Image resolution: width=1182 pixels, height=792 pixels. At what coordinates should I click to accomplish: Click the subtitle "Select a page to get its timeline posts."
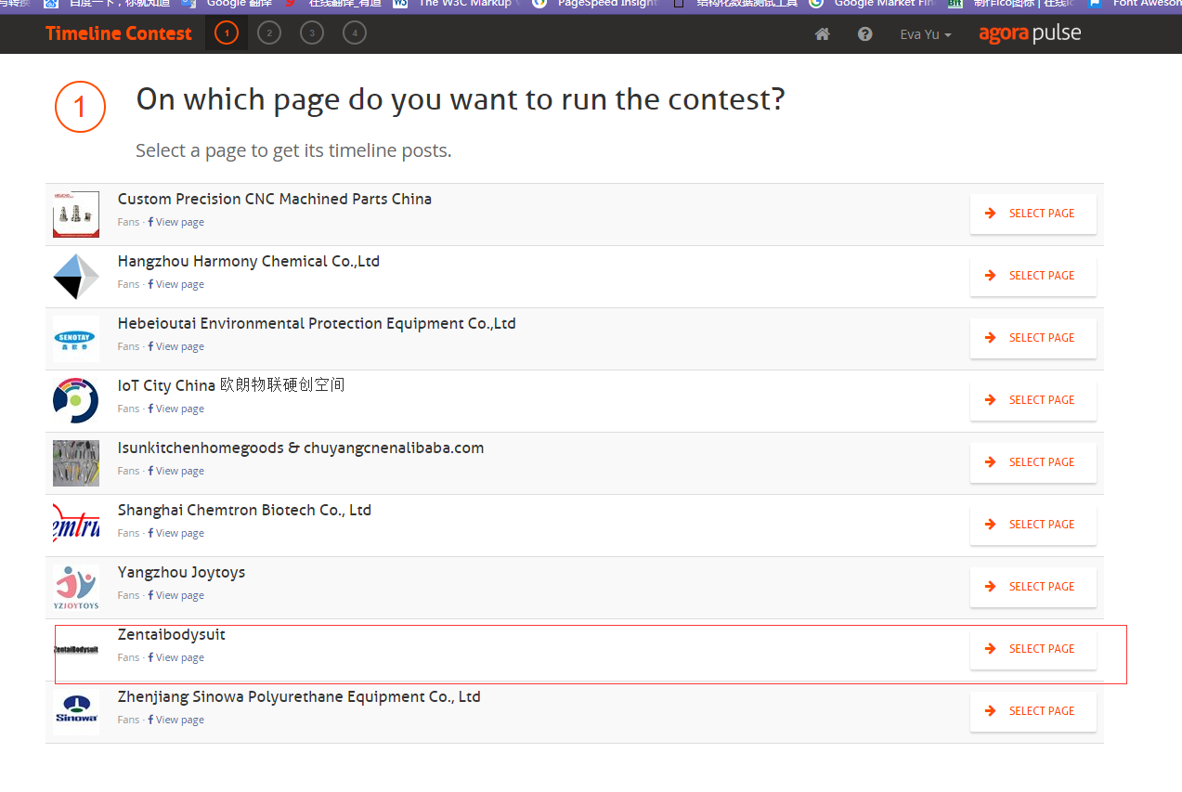pos(293,150)
